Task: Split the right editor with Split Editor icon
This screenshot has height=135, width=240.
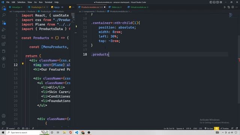Action: pyautogui.click(x=232, y=7)
